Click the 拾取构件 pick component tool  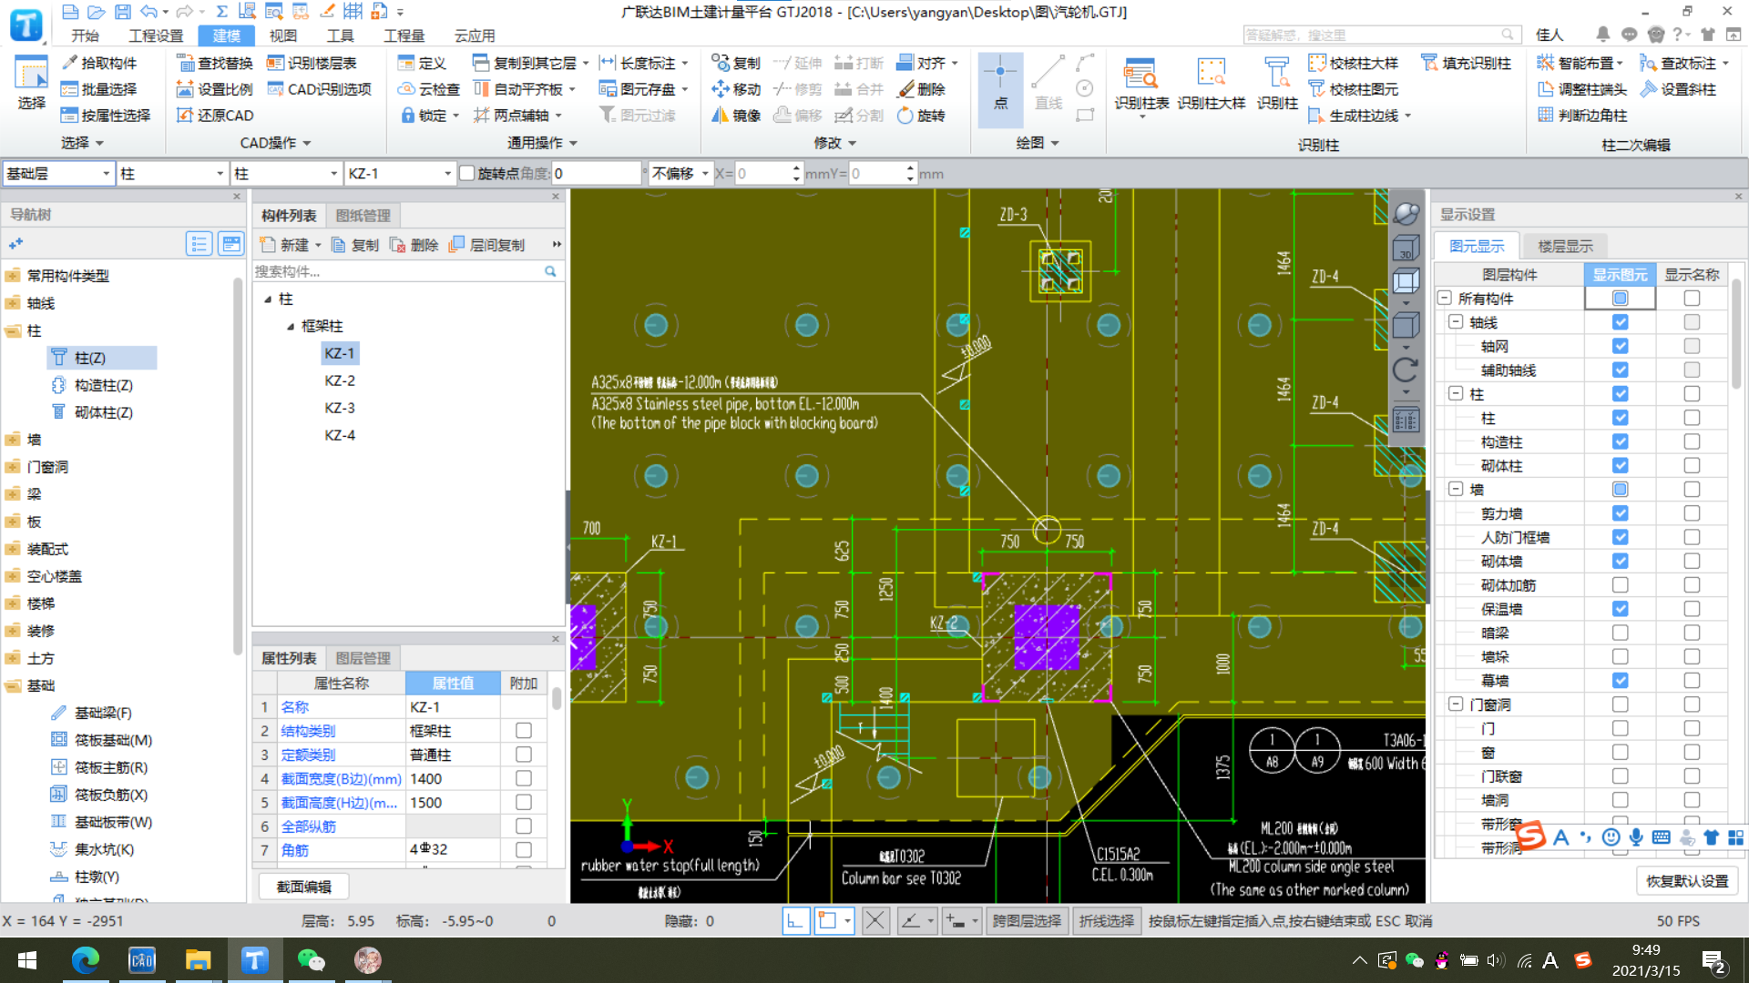98,63
